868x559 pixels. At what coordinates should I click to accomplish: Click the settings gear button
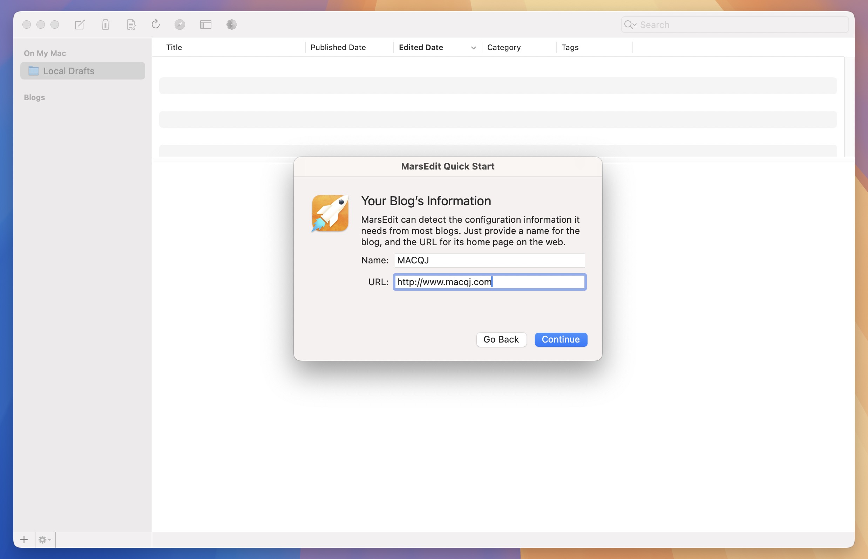click(x=44, y=539)
